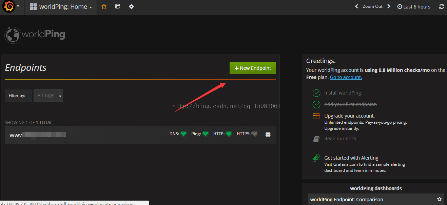
Task: Open endpoint settings gear icon
Action: [x=268, y=135]
